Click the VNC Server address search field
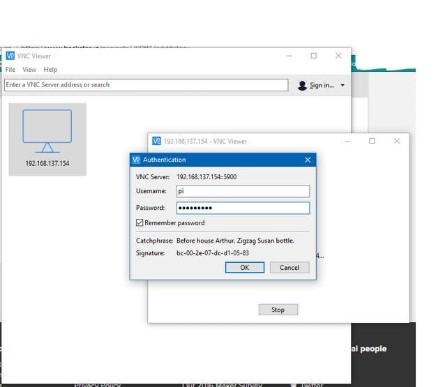This screenshot has width=436, height=387. point(146,85)
